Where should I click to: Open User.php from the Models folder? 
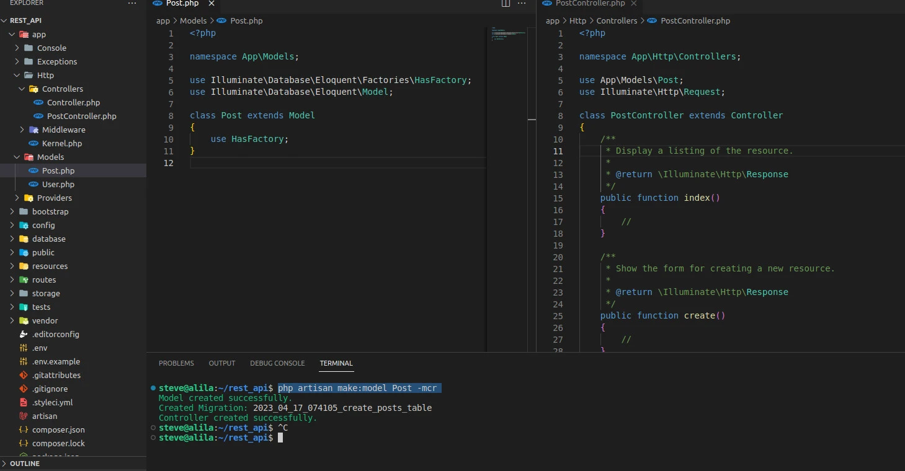click(58, 185)
